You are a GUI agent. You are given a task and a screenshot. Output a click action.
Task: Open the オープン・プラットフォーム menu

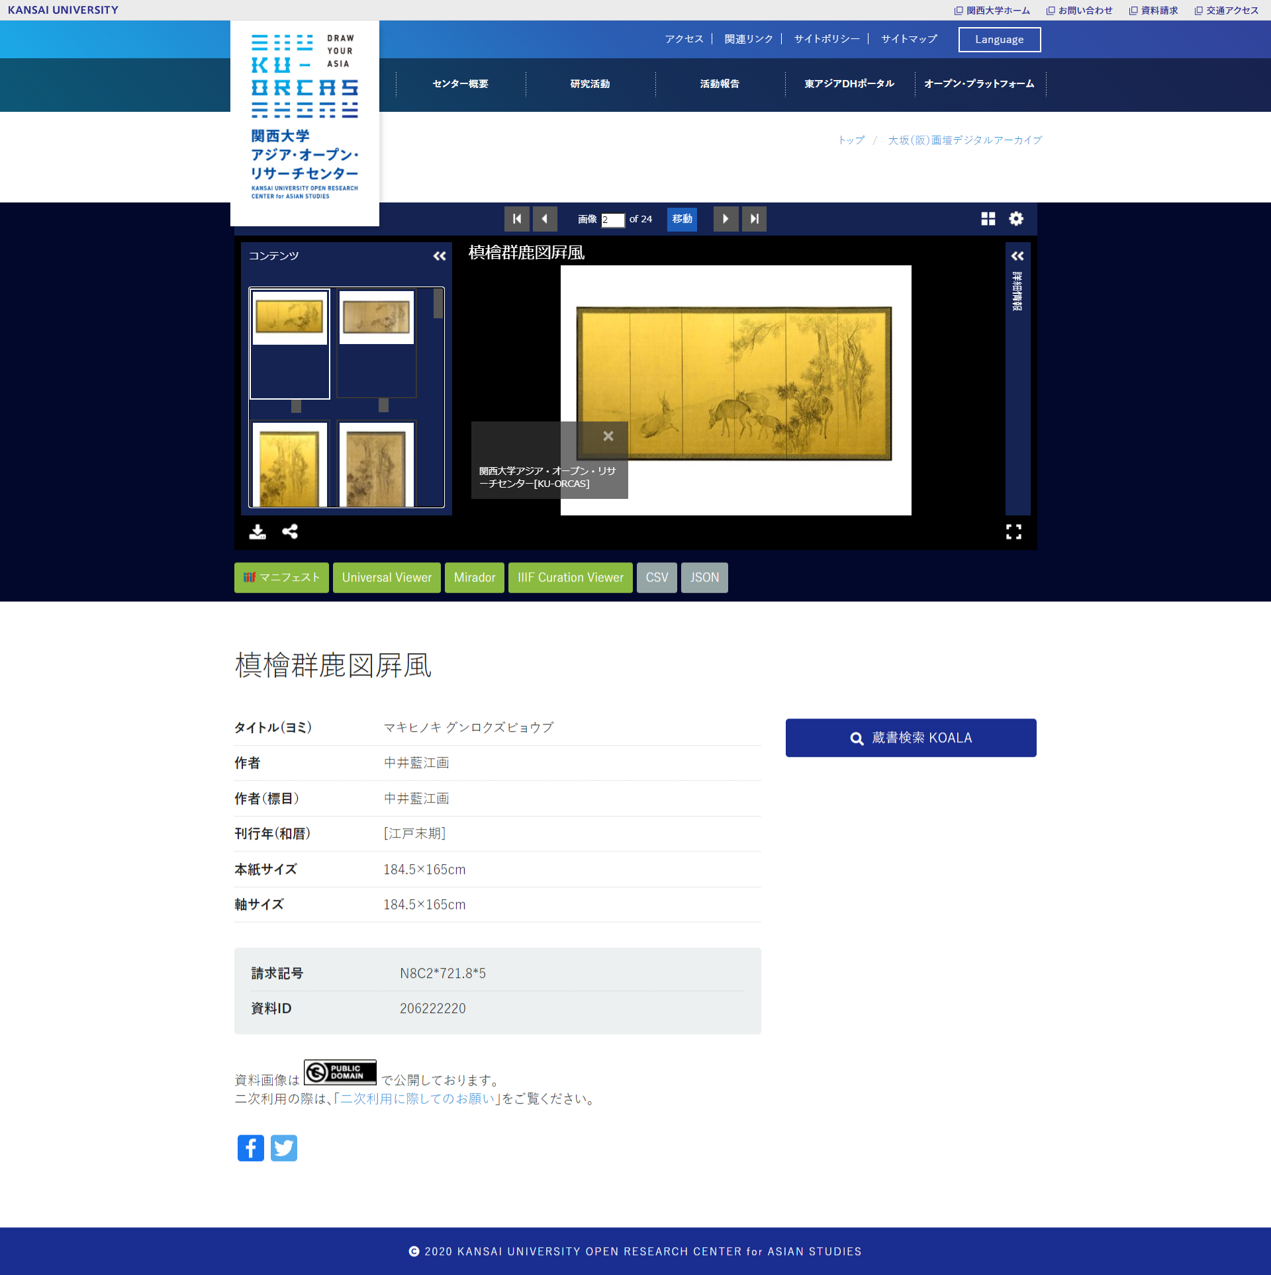pos(980,84)
